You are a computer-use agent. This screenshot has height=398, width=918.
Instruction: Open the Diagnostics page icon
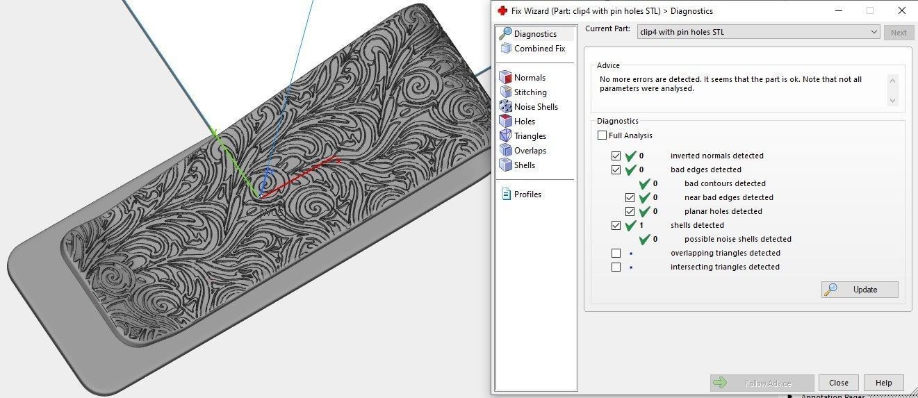point(506,33)
